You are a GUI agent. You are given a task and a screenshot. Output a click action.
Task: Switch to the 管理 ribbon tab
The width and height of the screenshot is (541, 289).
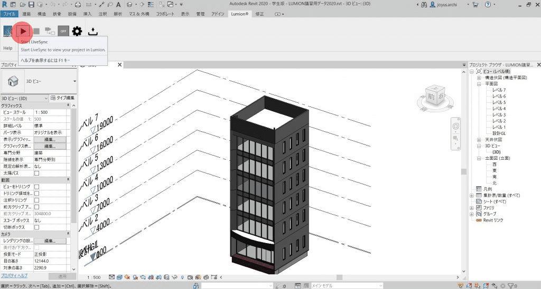200,14
